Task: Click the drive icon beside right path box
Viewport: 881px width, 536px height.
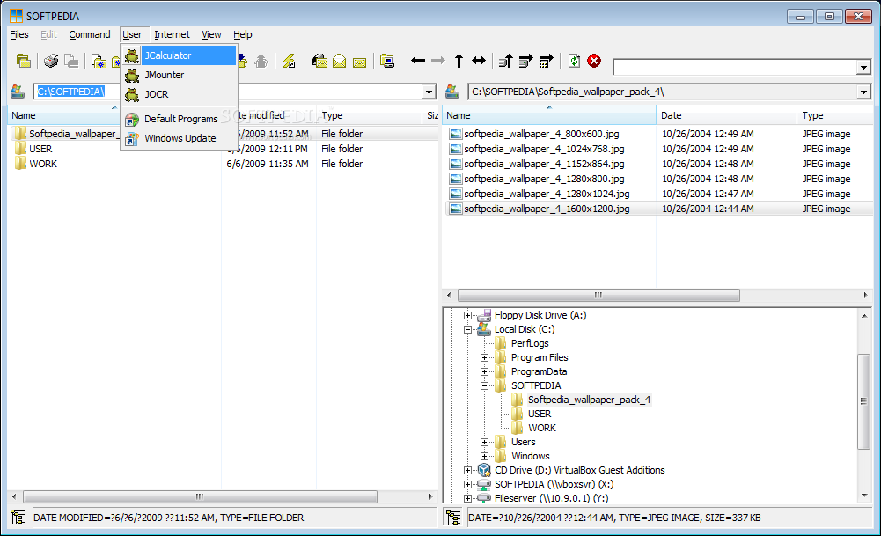Action: point(452,92)
